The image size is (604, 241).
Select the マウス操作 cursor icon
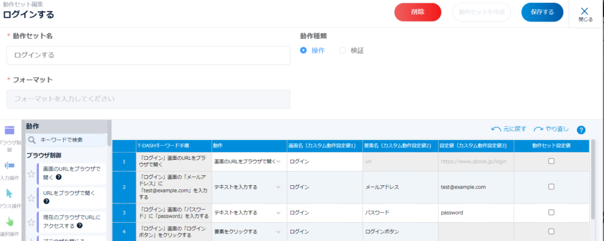[9, 193]
